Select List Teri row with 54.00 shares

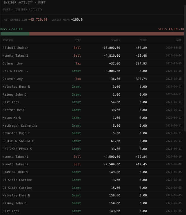coord(92,102)
